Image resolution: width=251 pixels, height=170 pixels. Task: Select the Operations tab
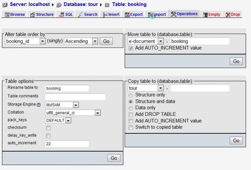pyautogui.click(x=184, y=14)
